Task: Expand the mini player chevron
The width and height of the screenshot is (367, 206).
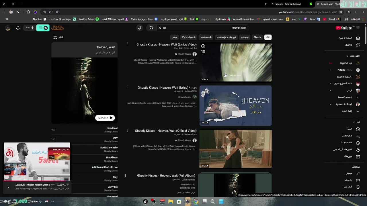Action: coord(8,187)
